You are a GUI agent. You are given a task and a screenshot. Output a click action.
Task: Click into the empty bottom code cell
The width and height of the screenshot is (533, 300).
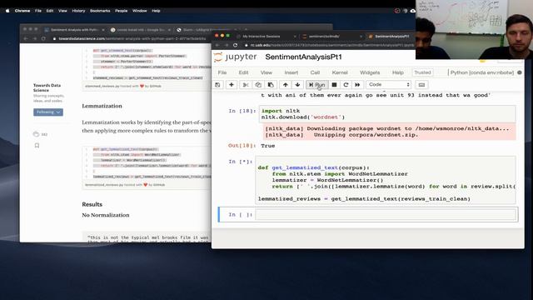[386, 215]
